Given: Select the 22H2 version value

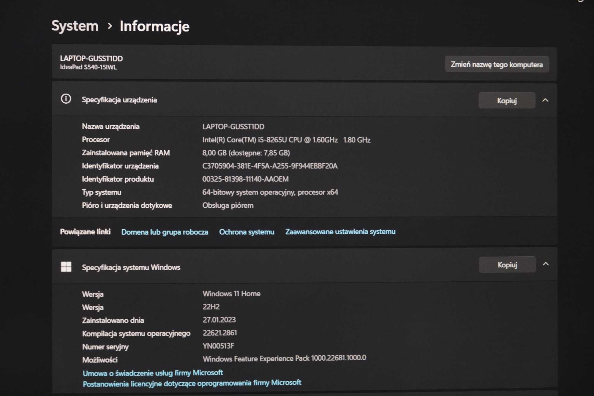Looking at the screenshot, I should pyautogui.click(x=211, y=307).
